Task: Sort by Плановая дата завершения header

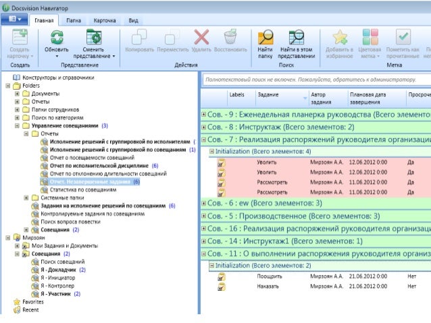Action: [x=377, y=98]
